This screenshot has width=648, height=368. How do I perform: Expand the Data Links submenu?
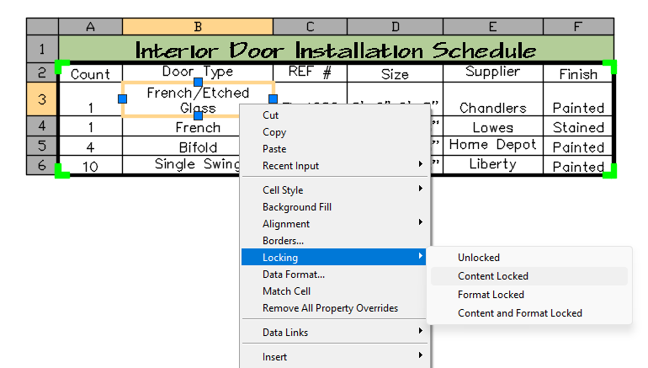[x=285, y=333]
